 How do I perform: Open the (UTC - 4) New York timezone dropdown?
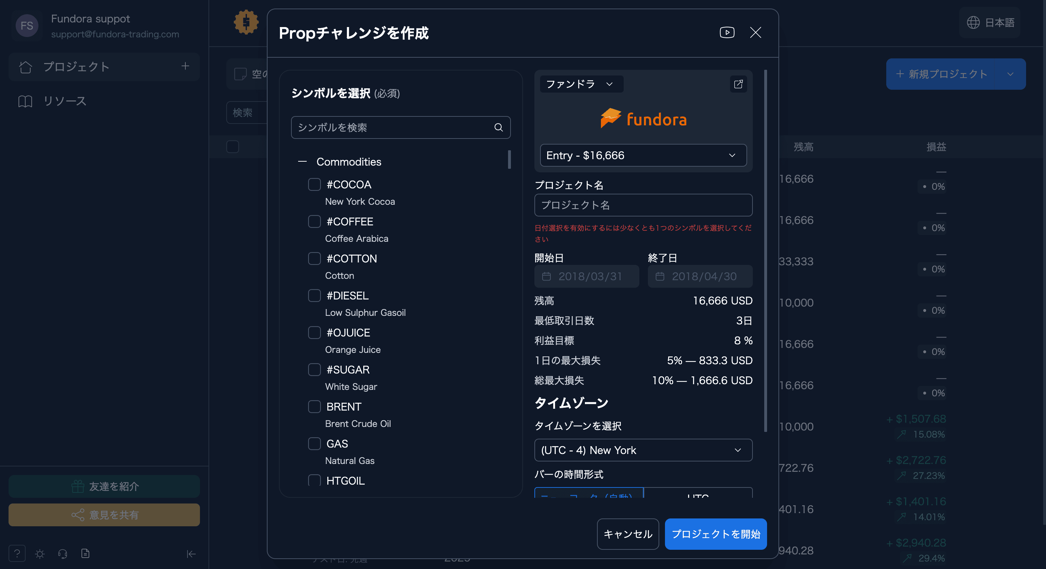pos(643,450)
